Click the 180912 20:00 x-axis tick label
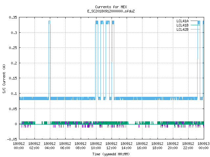 click(x=173, y=146)
